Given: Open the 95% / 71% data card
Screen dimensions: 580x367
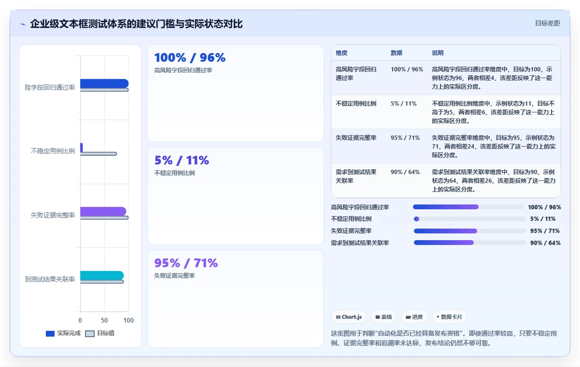Looking at the screenshot, I should [x=236, y=299].
